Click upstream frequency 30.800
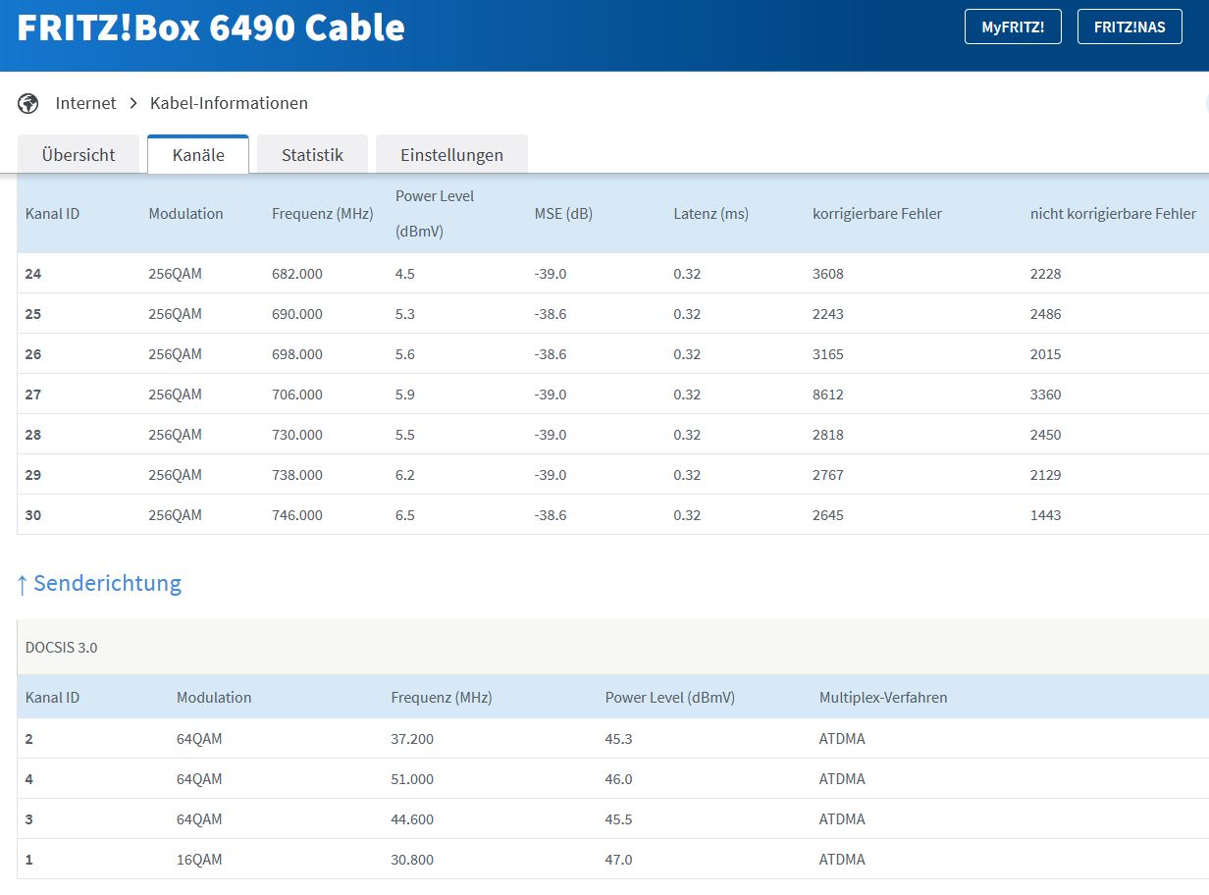This screenshot has width=1209, height=895. [412, 860]
